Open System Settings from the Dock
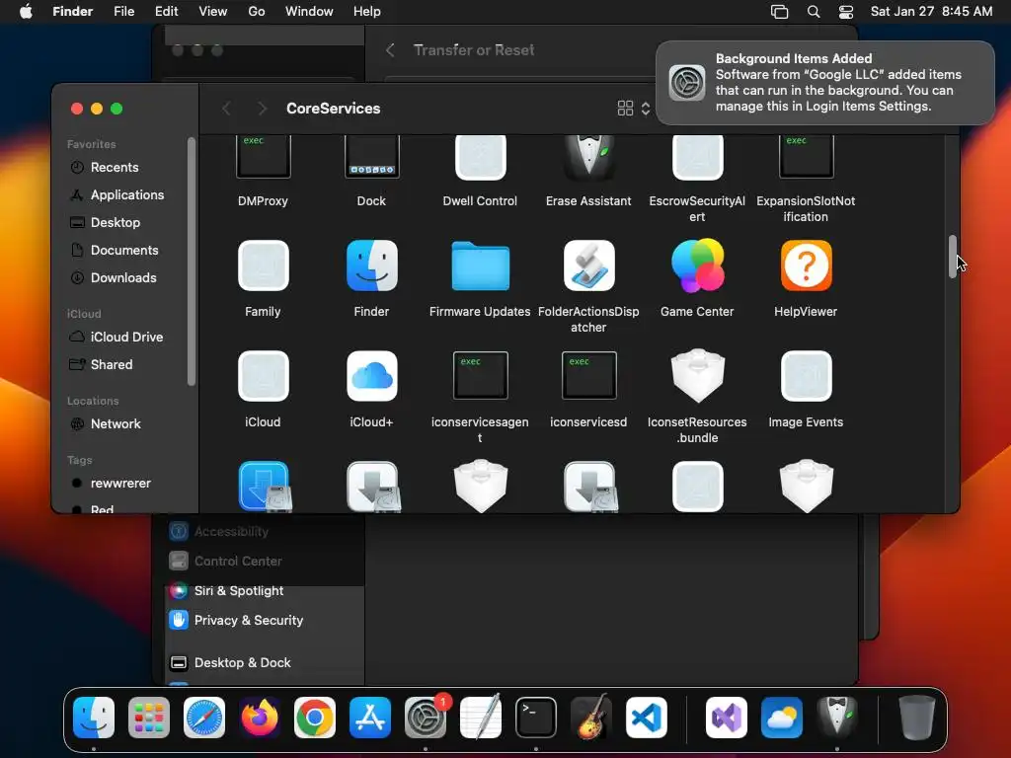This screenshot has width=1011, height=758. click(426, 718)
